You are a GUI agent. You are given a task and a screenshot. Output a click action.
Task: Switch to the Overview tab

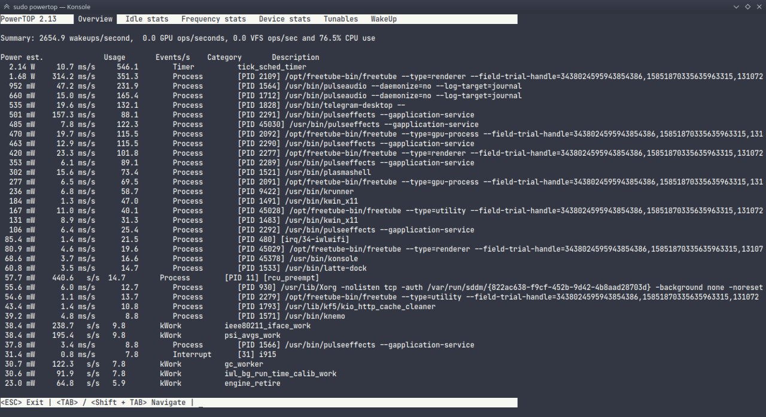[95, 19]
